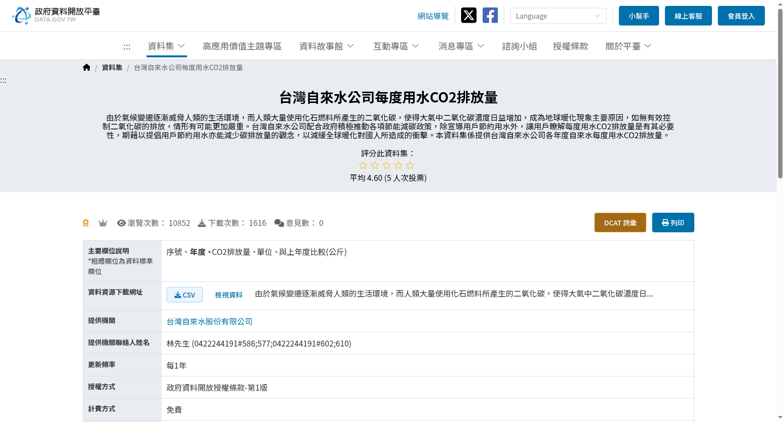Click the 平均 4.60 rating text
Screen dimensions: 784x422
(388, 178)
